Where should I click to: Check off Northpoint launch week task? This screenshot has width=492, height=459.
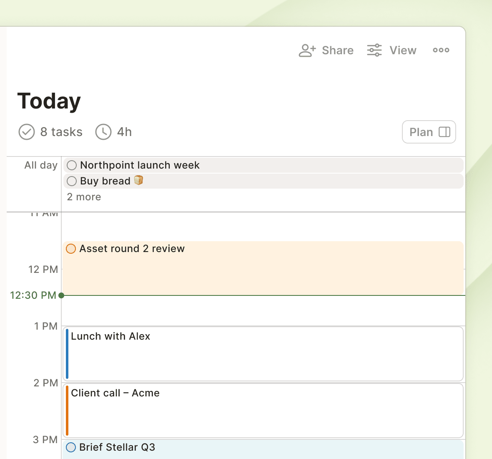coord(72,165)
